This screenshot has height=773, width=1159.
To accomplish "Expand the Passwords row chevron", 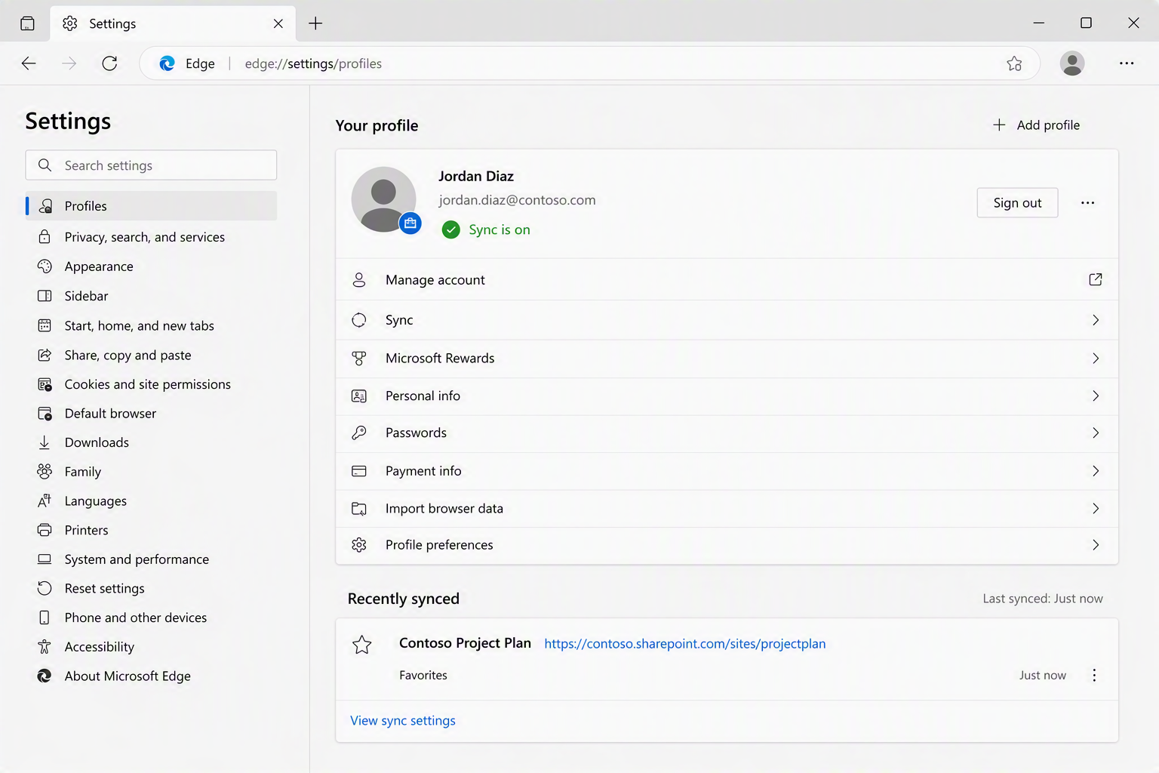I will (1096, 433).
